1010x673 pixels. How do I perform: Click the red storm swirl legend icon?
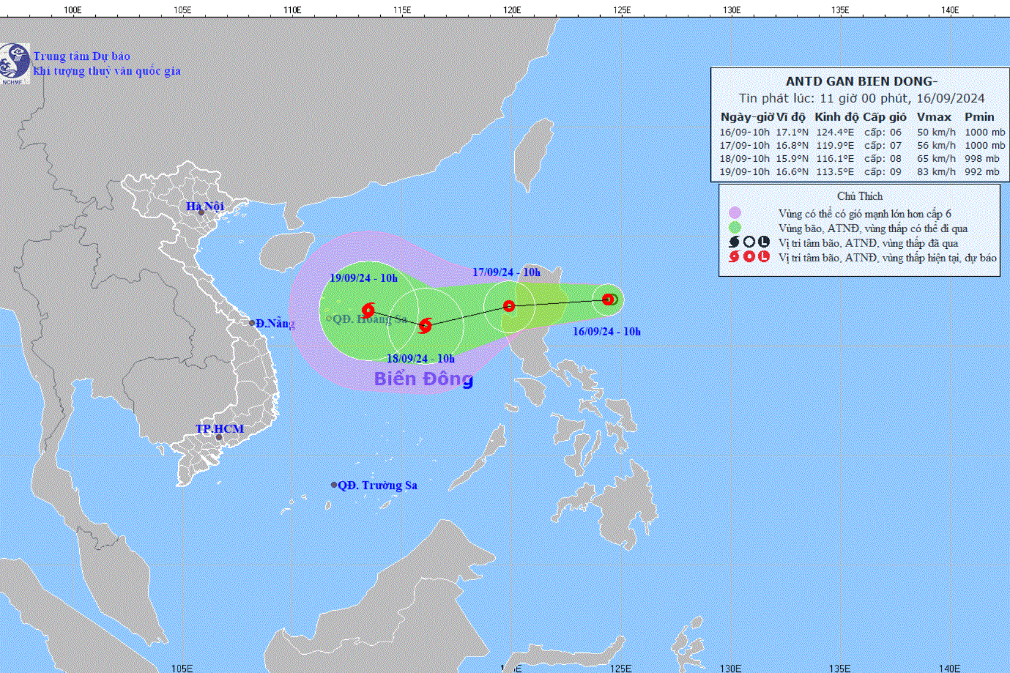pos(735,256)
